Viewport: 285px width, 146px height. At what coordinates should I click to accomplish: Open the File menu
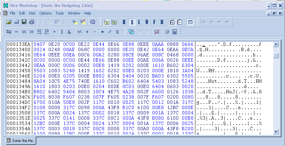tap(13, 13)
